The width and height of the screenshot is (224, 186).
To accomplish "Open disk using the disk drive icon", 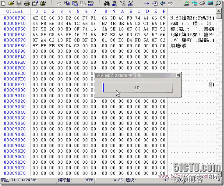I will coord(186,3).
